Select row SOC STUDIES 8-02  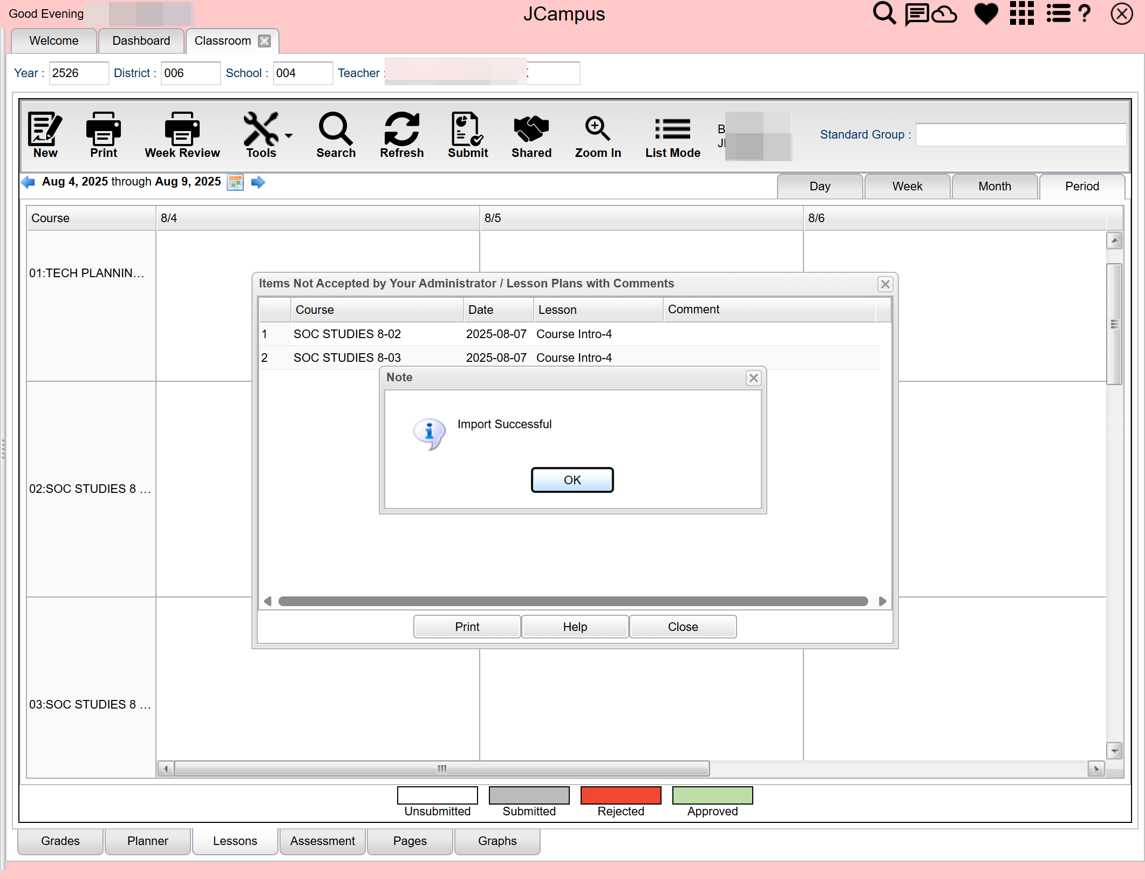pos(569,334)
